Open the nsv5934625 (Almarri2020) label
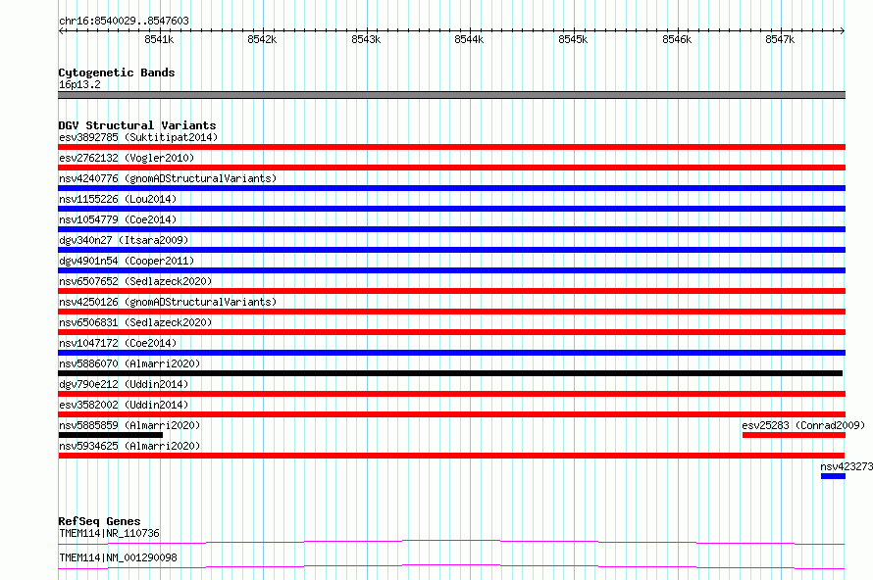The image size is (873, 580). [x=129, y=446]
